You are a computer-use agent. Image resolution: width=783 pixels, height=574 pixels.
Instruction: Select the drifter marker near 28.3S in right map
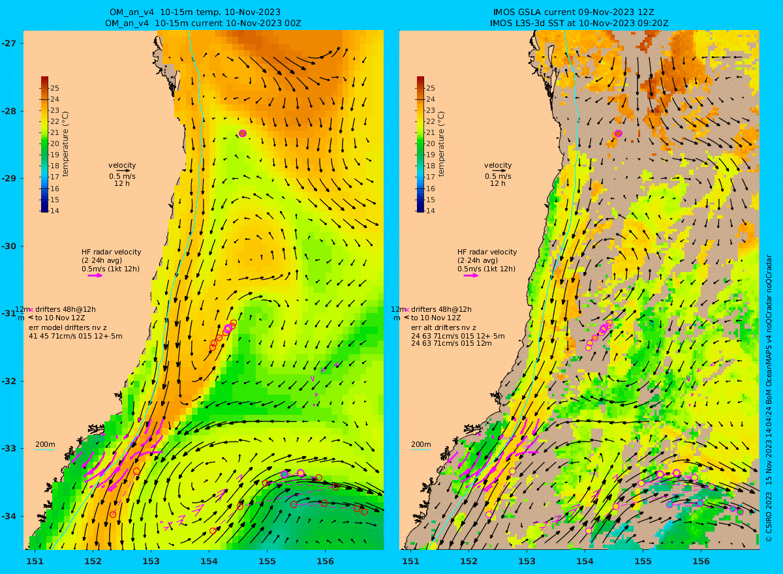(x=619, y=133)
